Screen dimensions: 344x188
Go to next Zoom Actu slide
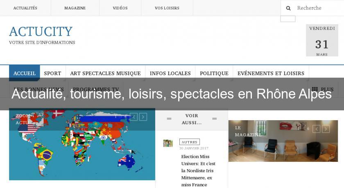pos(143,117)
